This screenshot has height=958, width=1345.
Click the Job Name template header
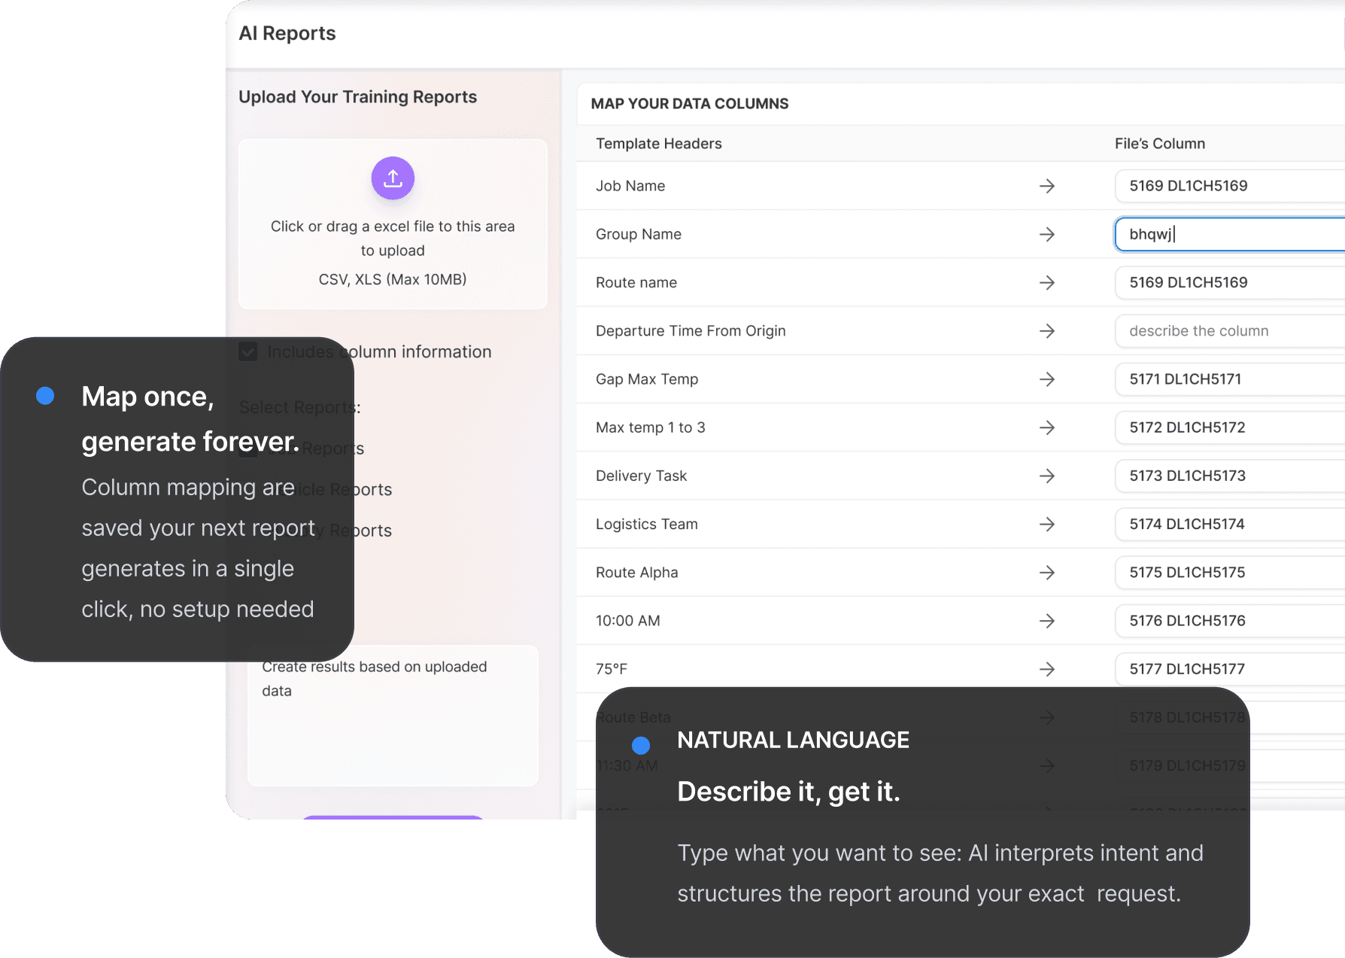click(630, 186)
